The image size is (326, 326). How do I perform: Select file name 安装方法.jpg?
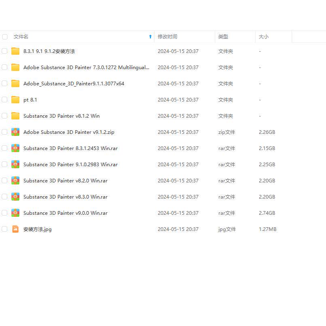click(x=38, y=229)
